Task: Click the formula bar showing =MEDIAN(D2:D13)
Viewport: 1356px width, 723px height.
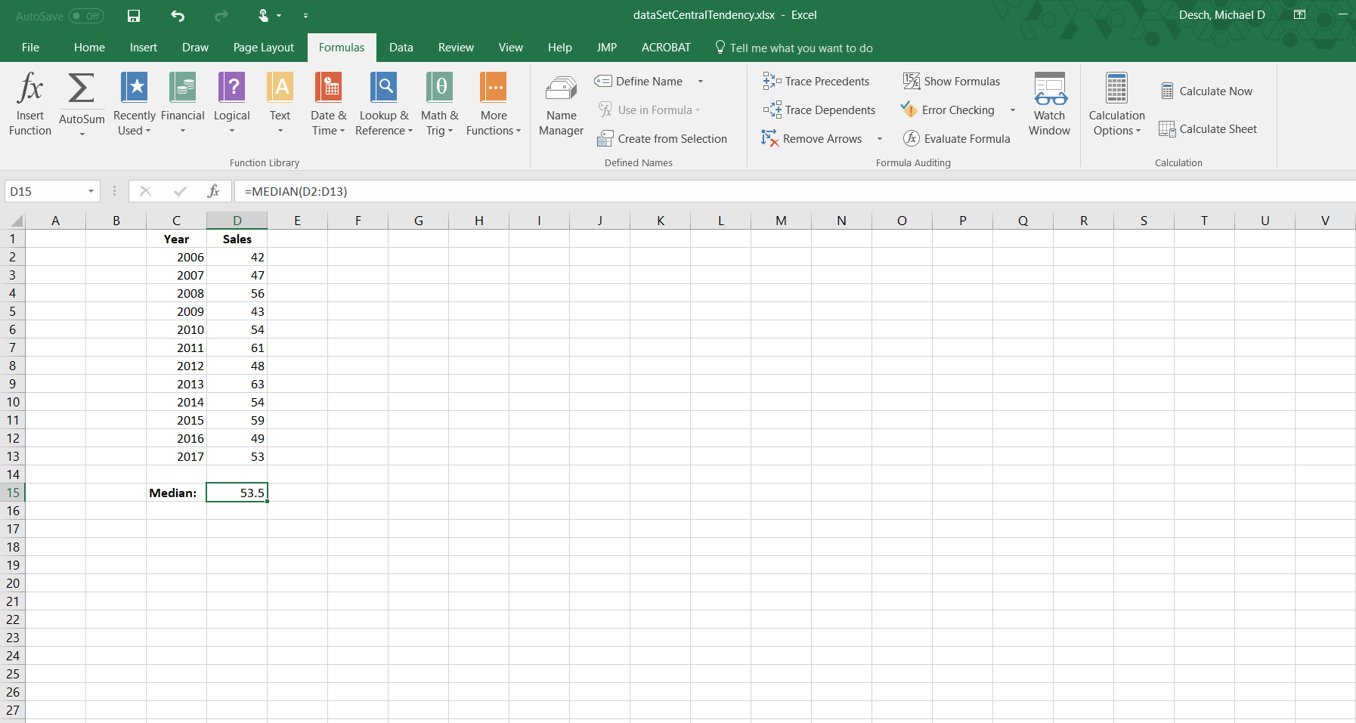Action: click(680, 192)
